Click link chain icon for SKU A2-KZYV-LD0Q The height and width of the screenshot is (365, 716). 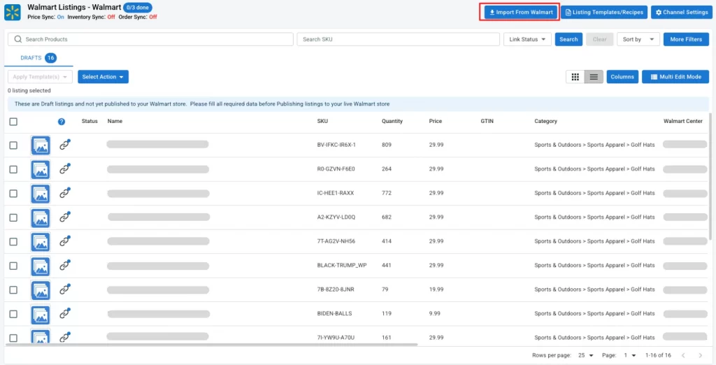coord(65,217)
